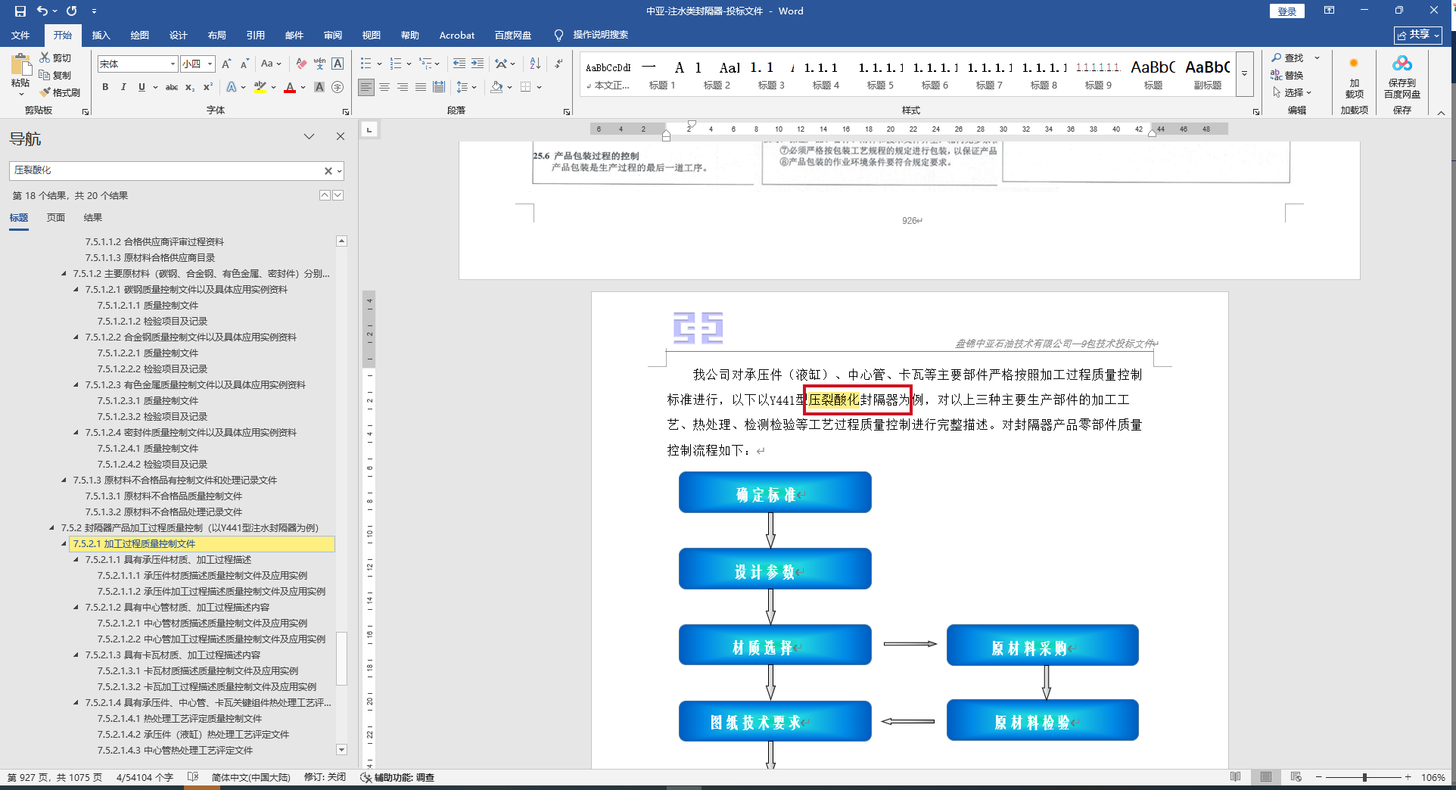
Task: Toggle subscript formatting
Action: coord(190,87)
